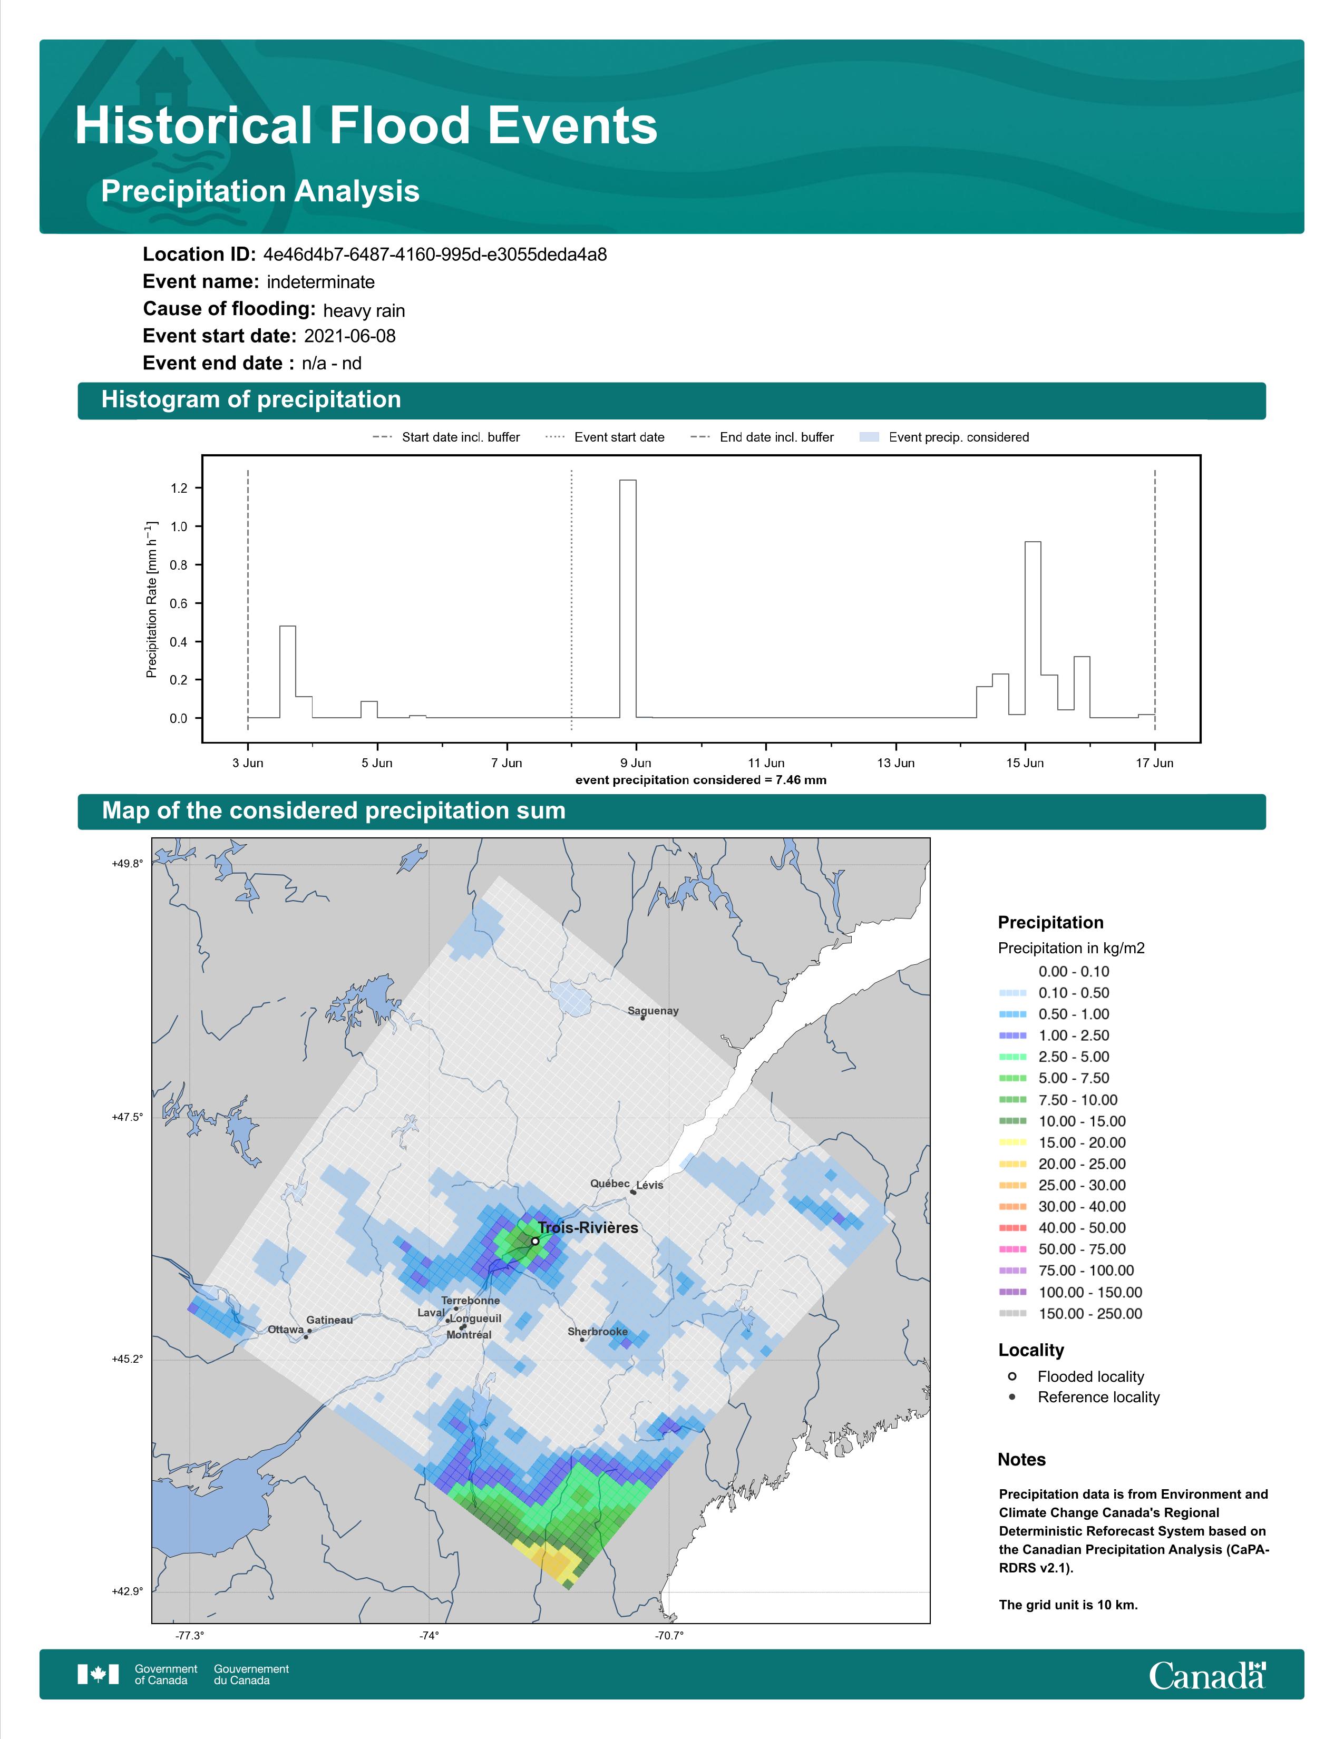Click the grid unit is 10 km note
The width and height of the screenshot is (1344, 1739).
(x=1068, y=1605)
